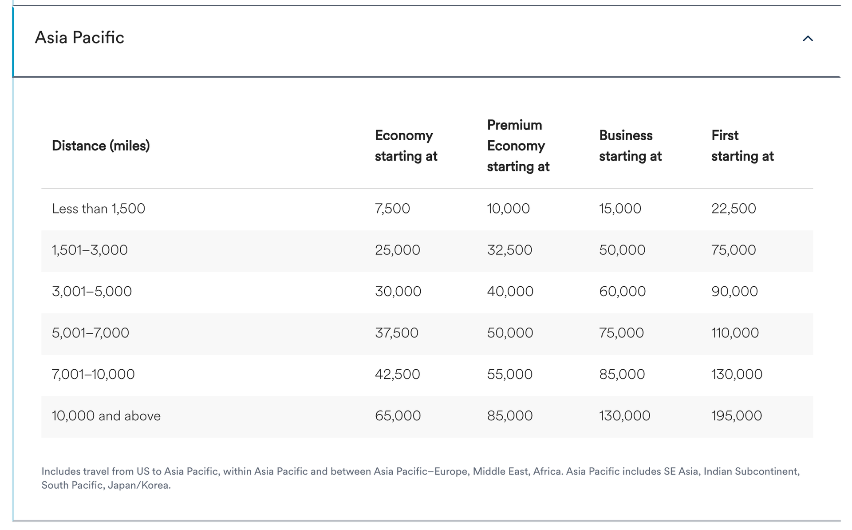
Task: Click the Distance (miles) column header
Action: point(101,145)
